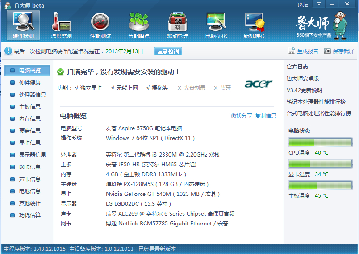359x254 pixels.
Task: Click display text LG LGD02DC
Action: [x=122, y=204]
